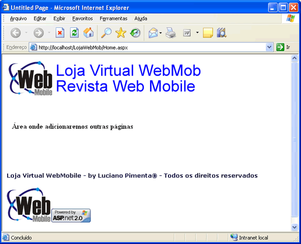Image resolution: width=301 pixels, height=244 pixels.
Task: Open Favorites star icon
Action: (121, 33)
